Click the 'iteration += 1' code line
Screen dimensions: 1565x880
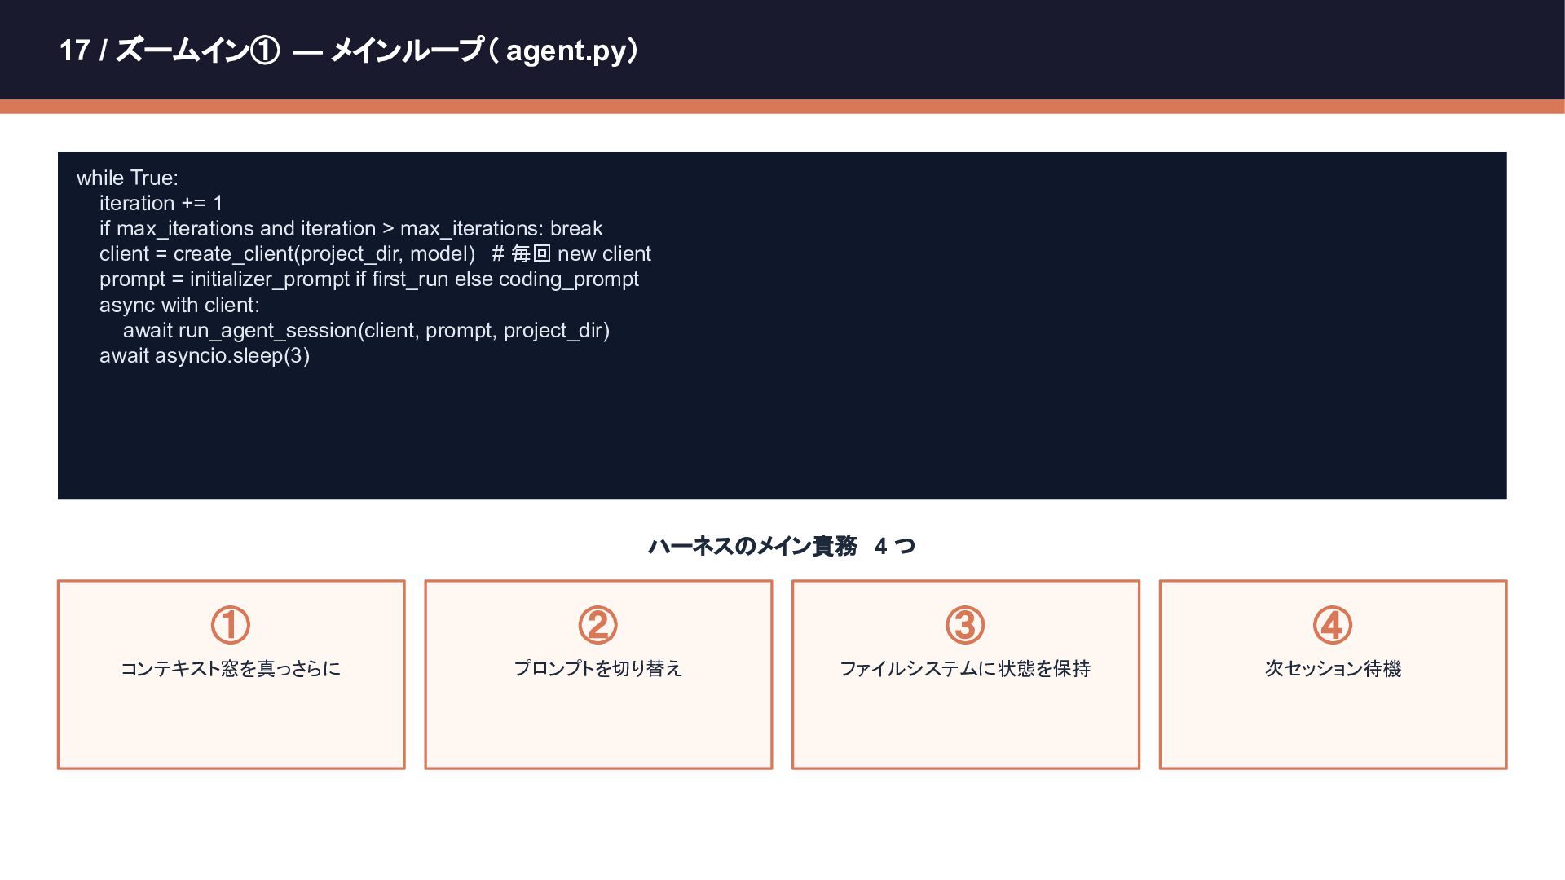tap(161, 203)
